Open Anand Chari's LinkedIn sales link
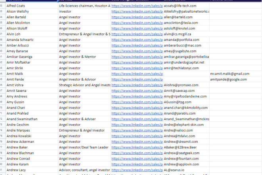Screen dimensions: 262x175 [137, 108]
